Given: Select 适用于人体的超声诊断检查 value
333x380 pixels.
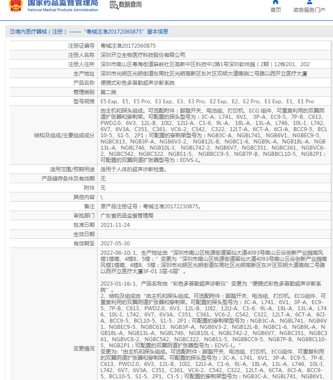Looking at the screenshot, I should pyautogui.click(x=134, y=169).
